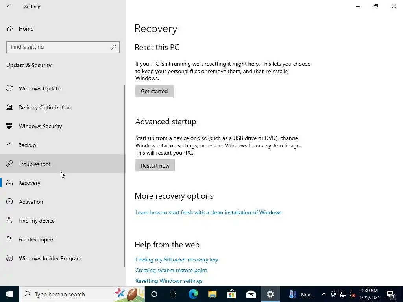Click the Settings gear on taskbar

coord(270,294)
